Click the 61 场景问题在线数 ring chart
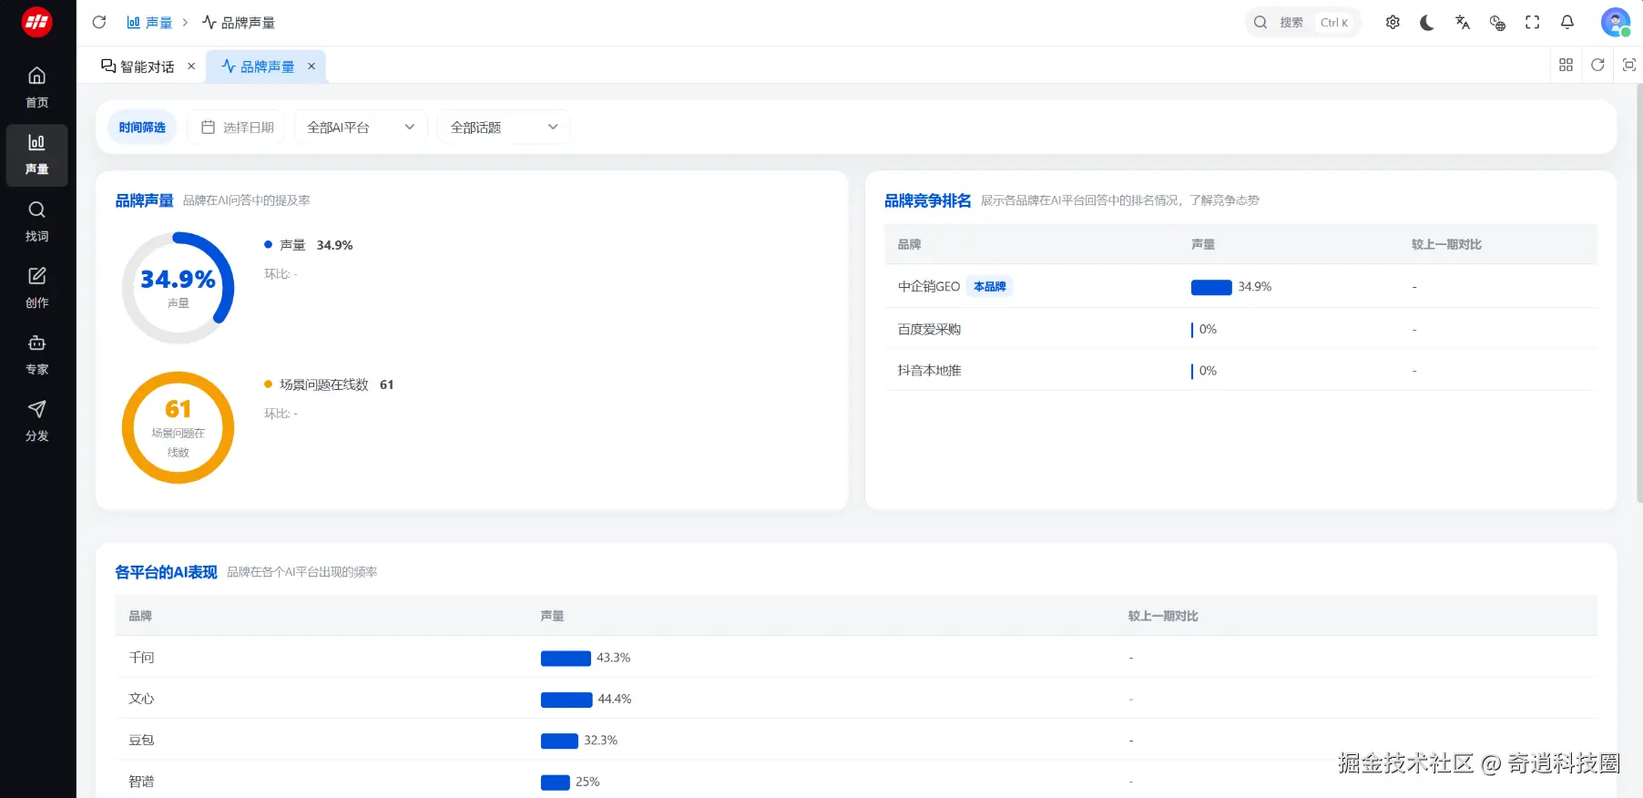 pyautogui.click(x=178, y=427)
